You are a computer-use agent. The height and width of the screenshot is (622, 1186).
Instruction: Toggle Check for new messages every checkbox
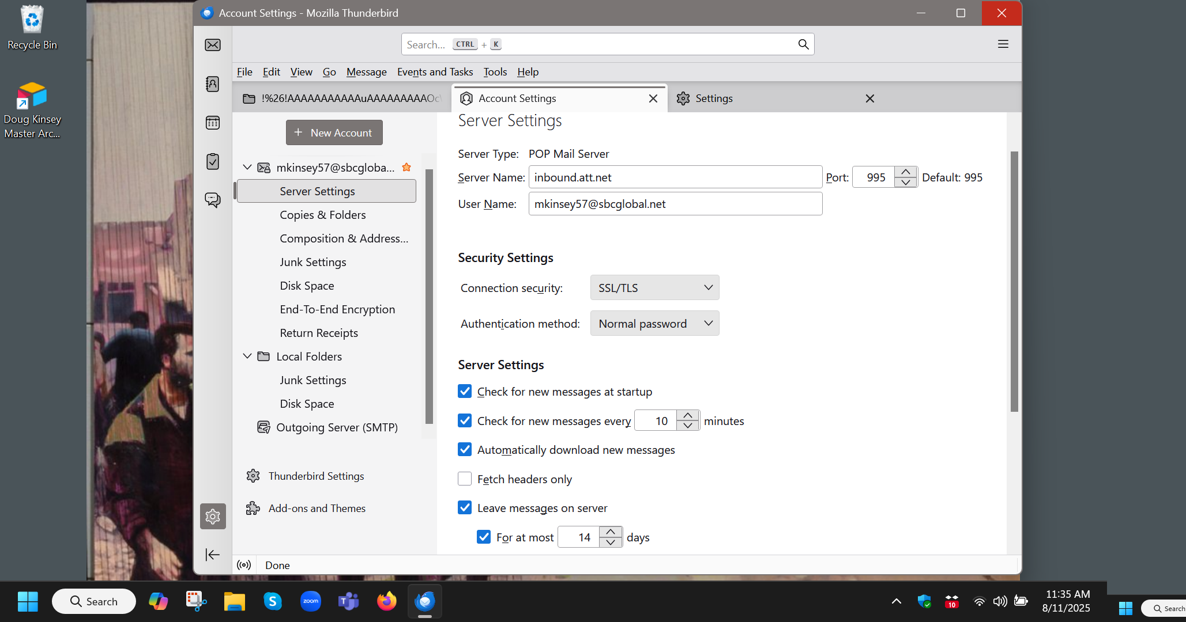pyautogui.click(x=465, y=420)
